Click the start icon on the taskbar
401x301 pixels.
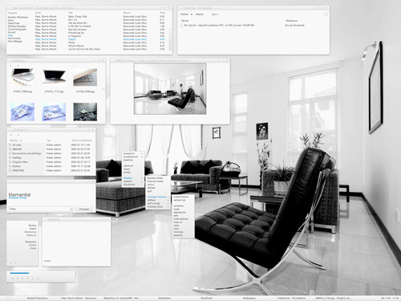pyautogui.click(x=8, y=298)
